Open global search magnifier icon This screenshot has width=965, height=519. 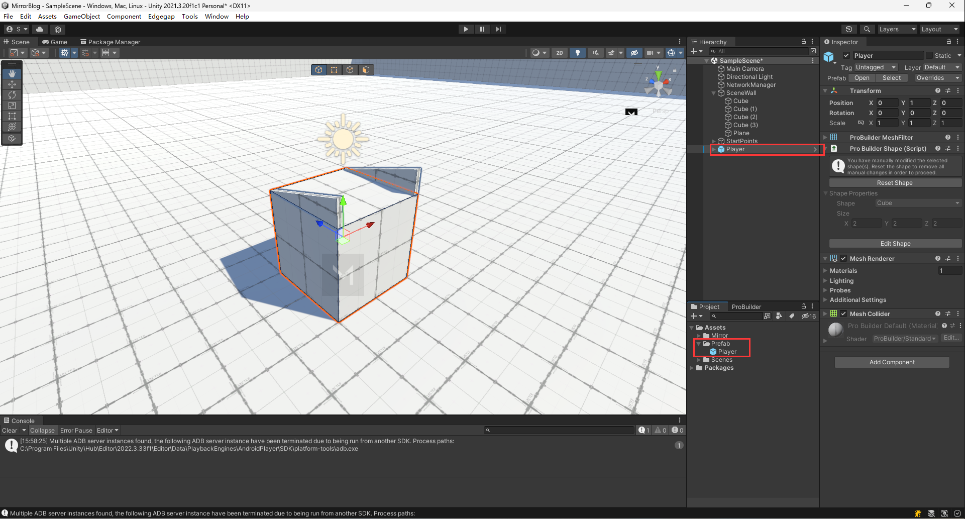[867, 29]
